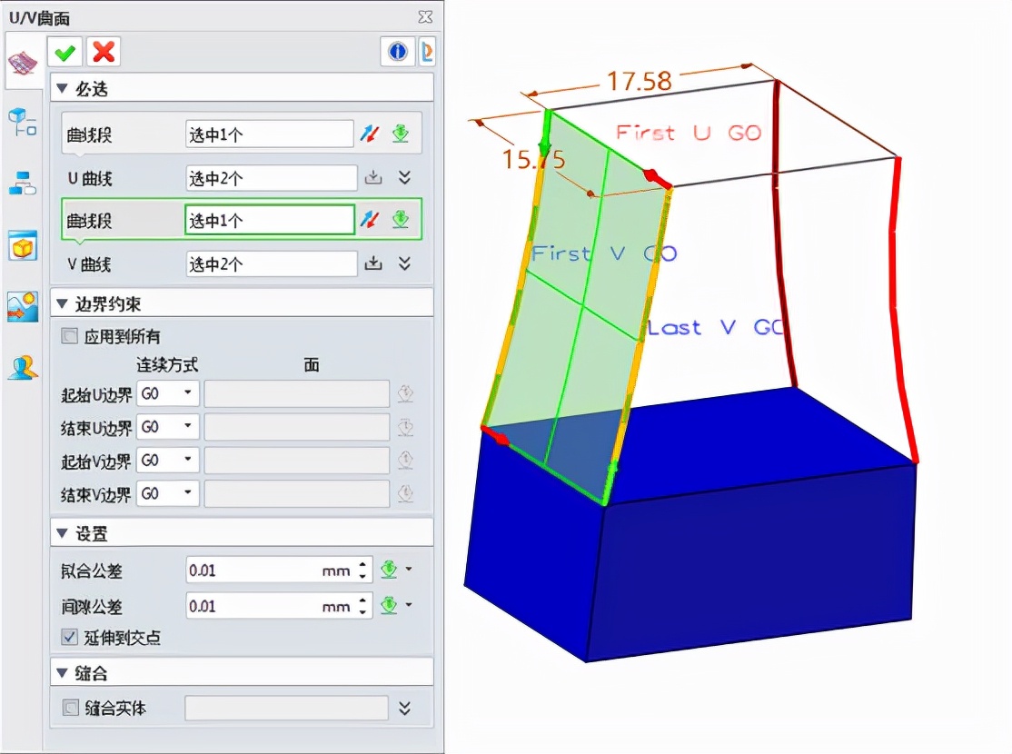
Task: Enable the 应用到所有 checkbox
Action: pos(70,336)
